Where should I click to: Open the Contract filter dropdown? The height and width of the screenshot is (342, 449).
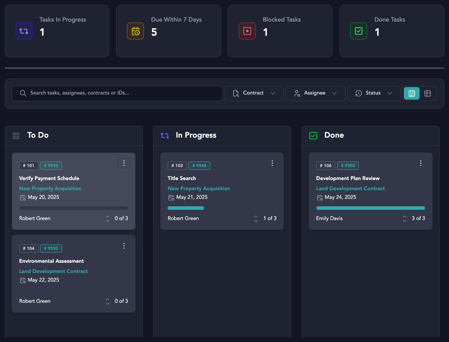(x=254, y=93)
